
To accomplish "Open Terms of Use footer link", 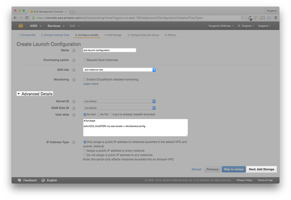I will tap(265, 180).
